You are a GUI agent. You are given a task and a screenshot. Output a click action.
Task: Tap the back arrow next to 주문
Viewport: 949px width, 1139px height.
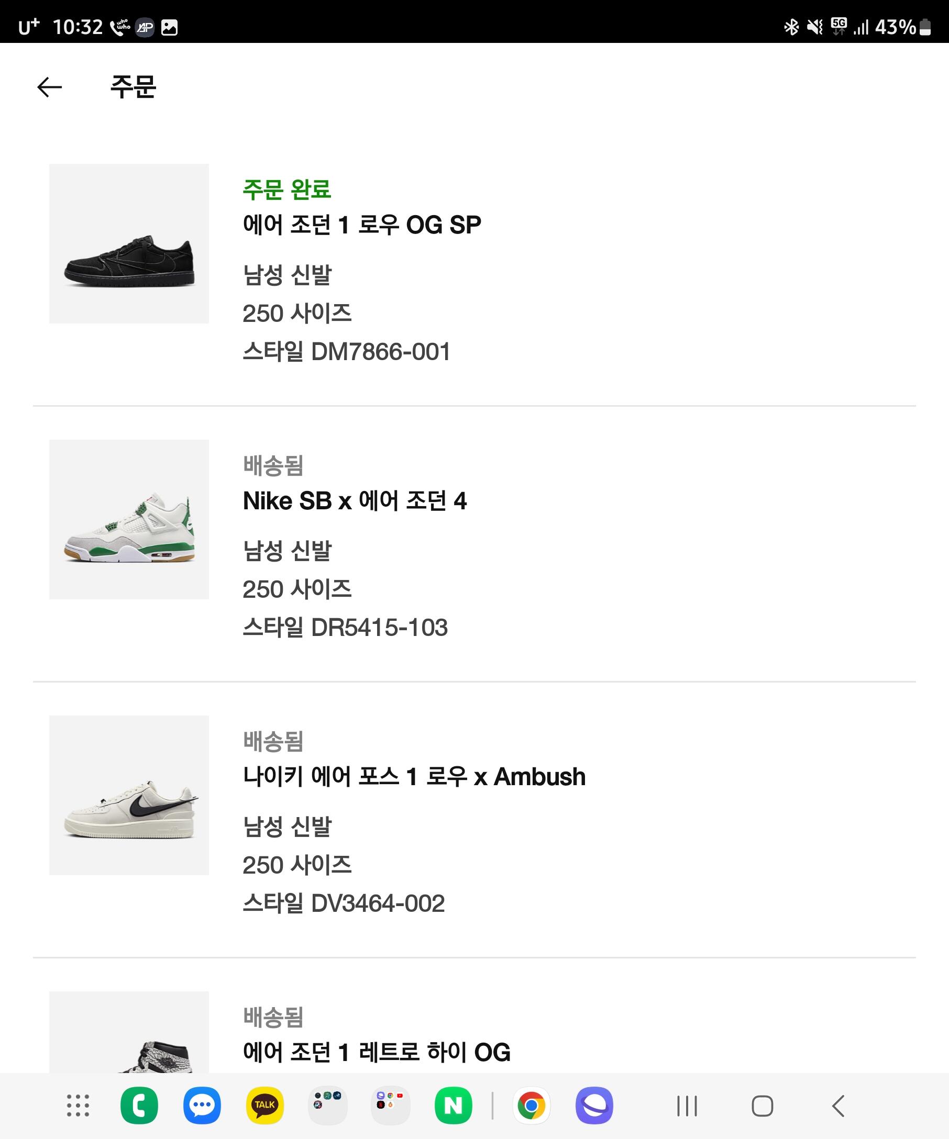click(x=49, y=87)
